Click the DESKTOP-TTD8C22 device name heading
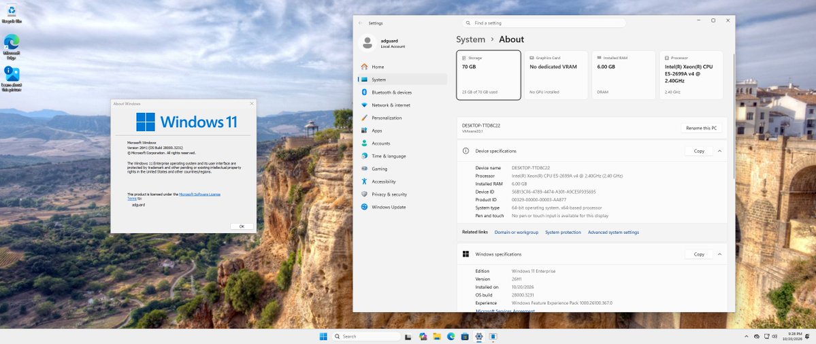Viewport: 816px width, 344px height. 481,125
